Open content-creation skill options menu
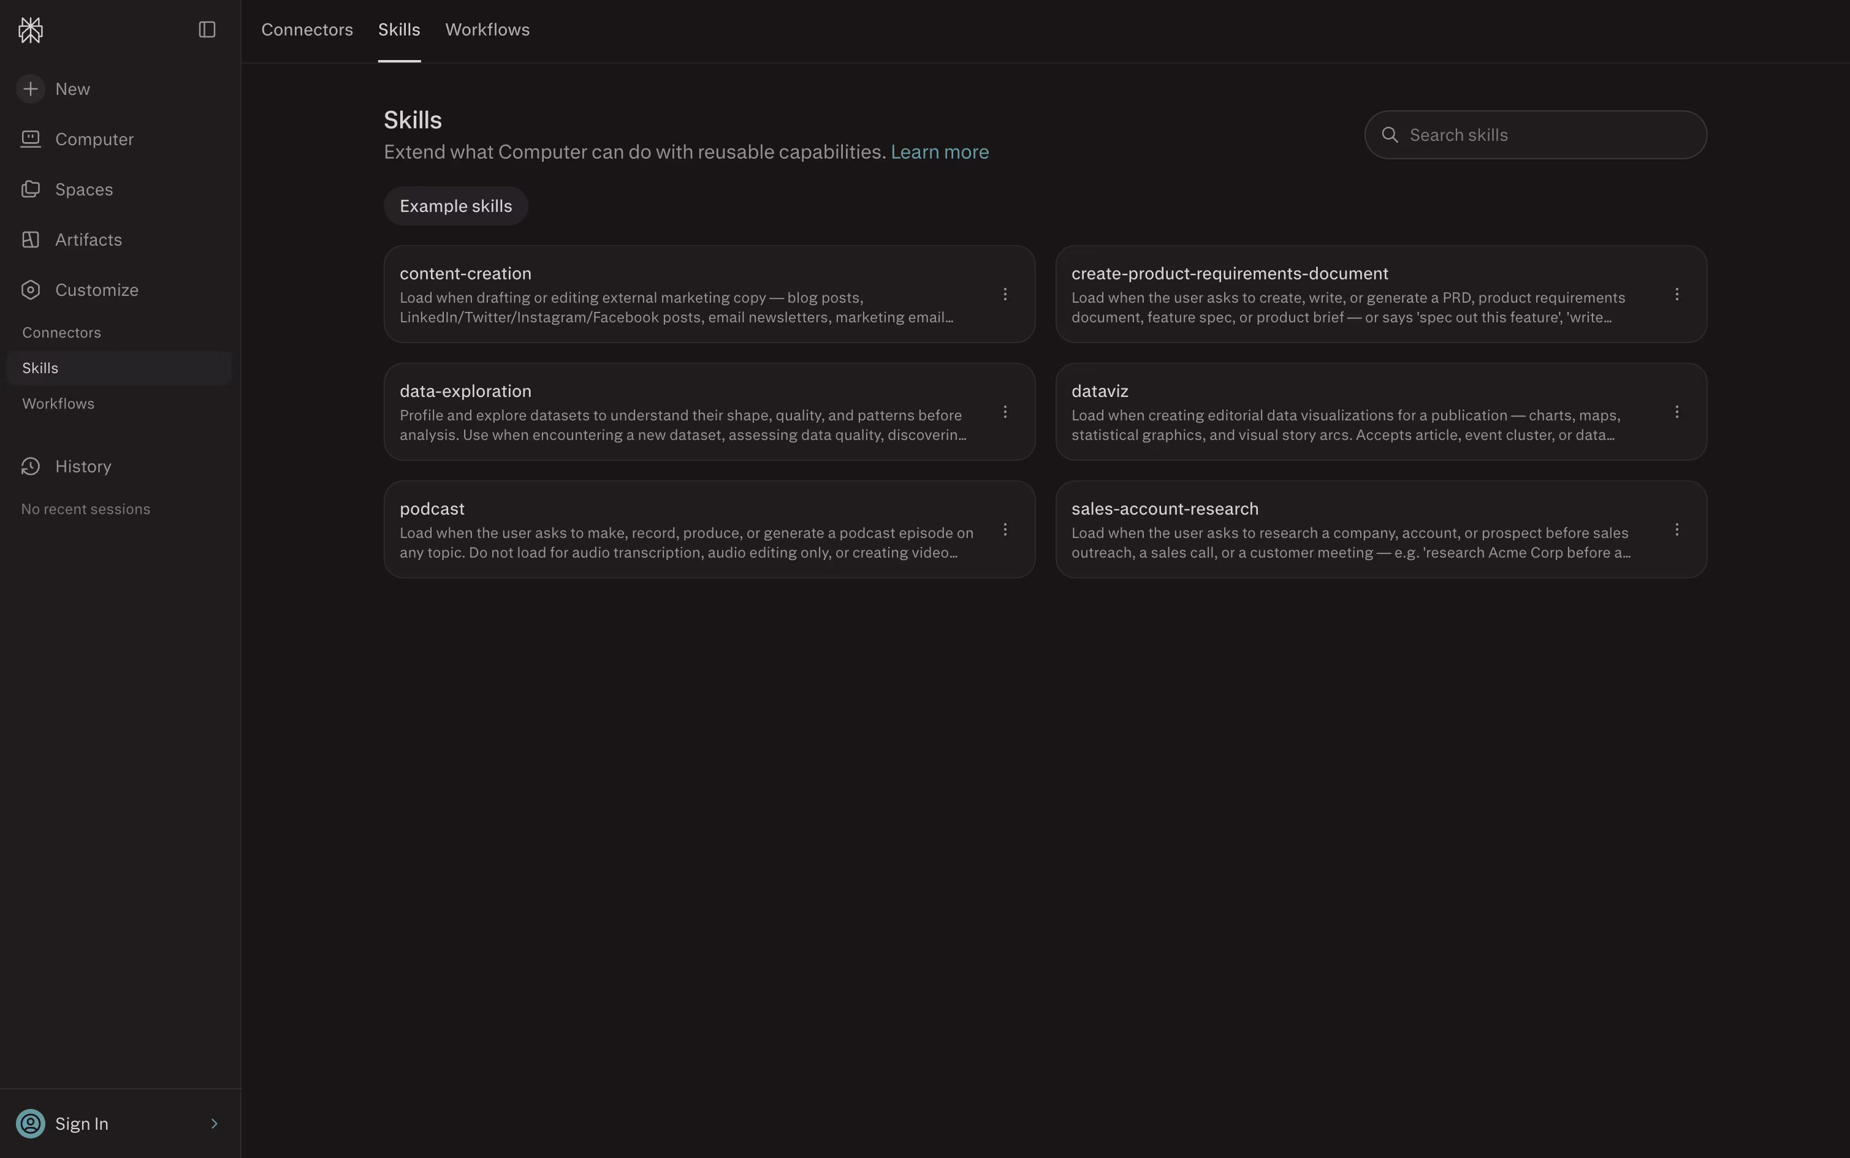Screen dimensions: 1850x1158 click(x=1005, y=294)
